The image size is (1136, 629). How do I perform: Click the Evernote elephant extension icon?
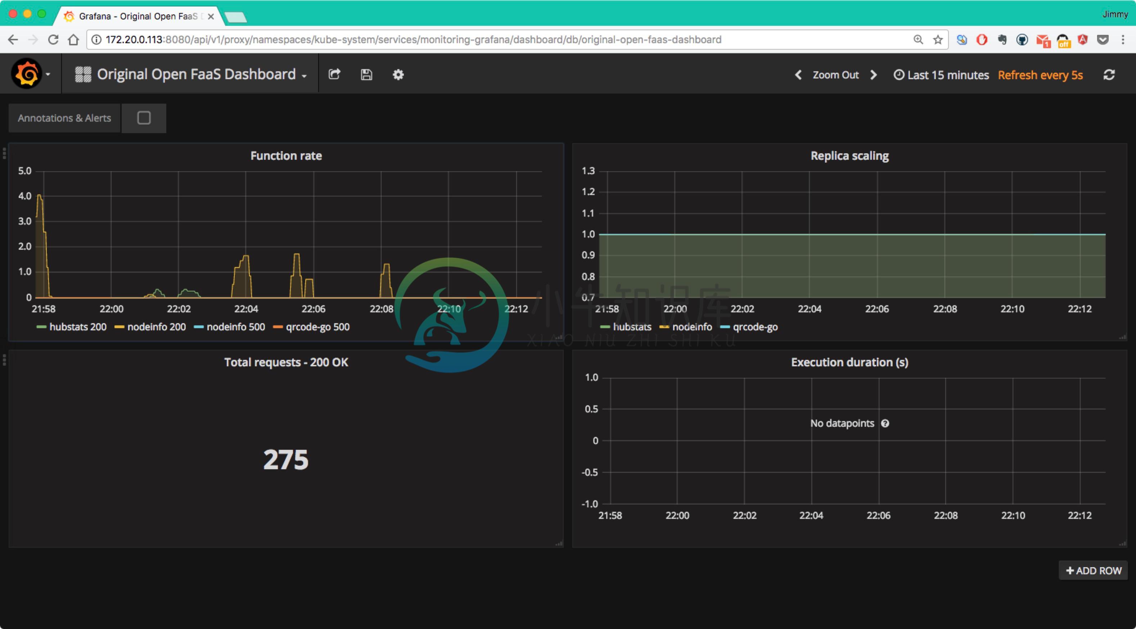click(1002, 40)
